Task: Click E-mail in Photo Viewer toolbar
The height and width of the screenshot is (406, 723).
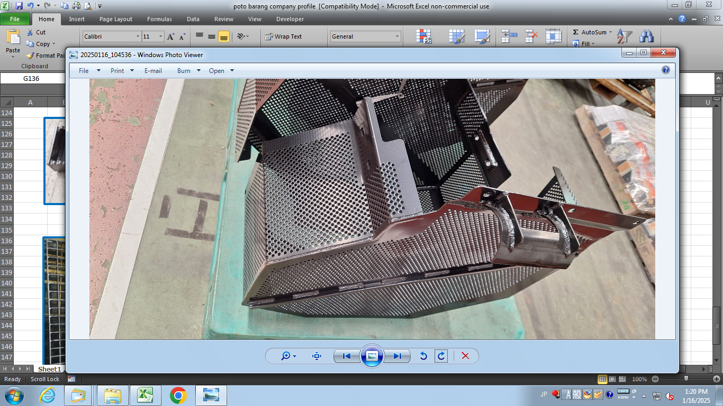Action: point(153,71)
